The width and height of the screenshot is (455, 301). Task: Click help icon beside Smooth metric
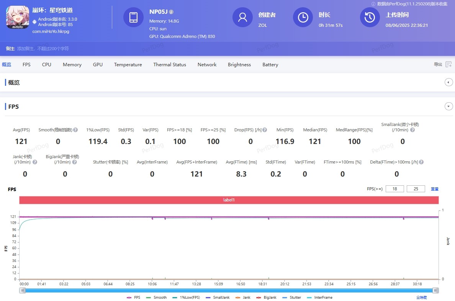pos(75,130)
